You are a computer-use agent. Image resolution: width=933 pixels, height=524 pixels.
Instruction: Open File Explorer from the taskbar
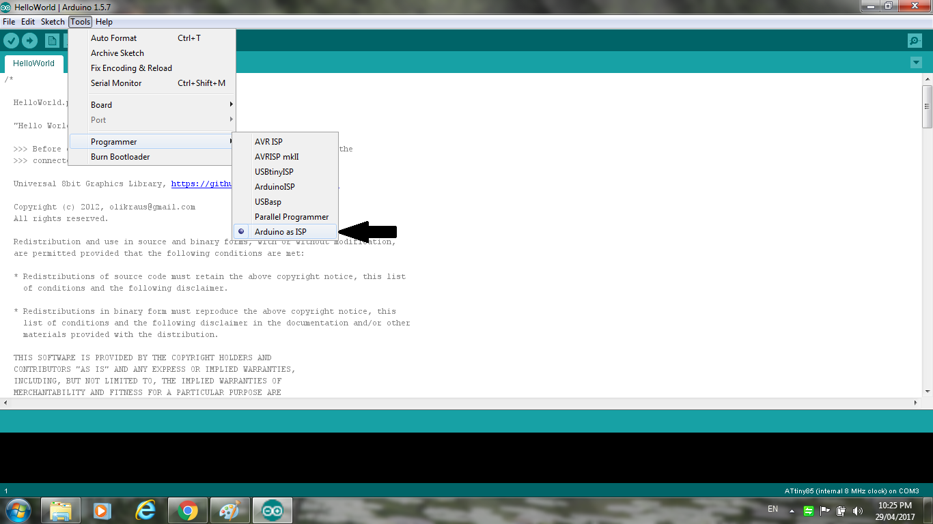tap(61, 510)
